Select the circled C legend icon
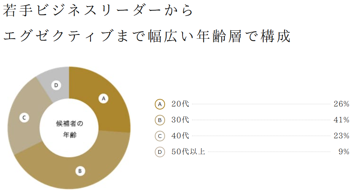The image size is (359, 191). [x=160, y=136]
